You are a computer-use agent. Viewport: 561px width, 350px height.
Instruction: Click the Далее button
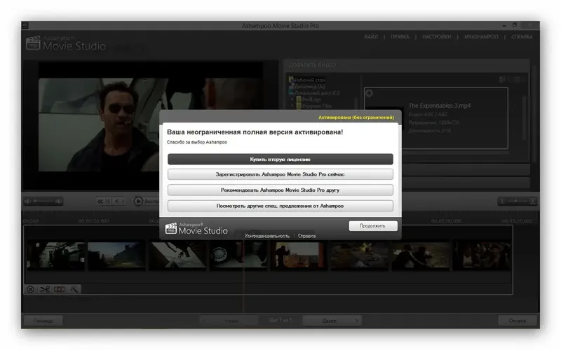pos(332,321)
